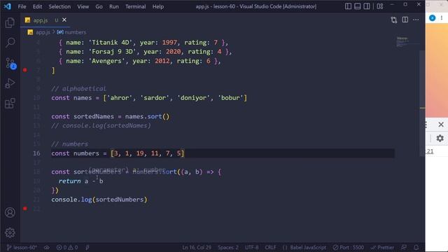Click the 'Titanik 4D' string in code
The width and height of the screenshot is (448, 252).
coord(112,43)
